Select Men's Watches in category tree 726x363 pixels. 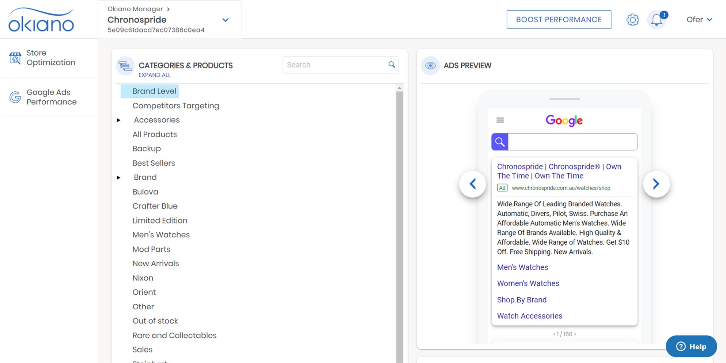161,235
